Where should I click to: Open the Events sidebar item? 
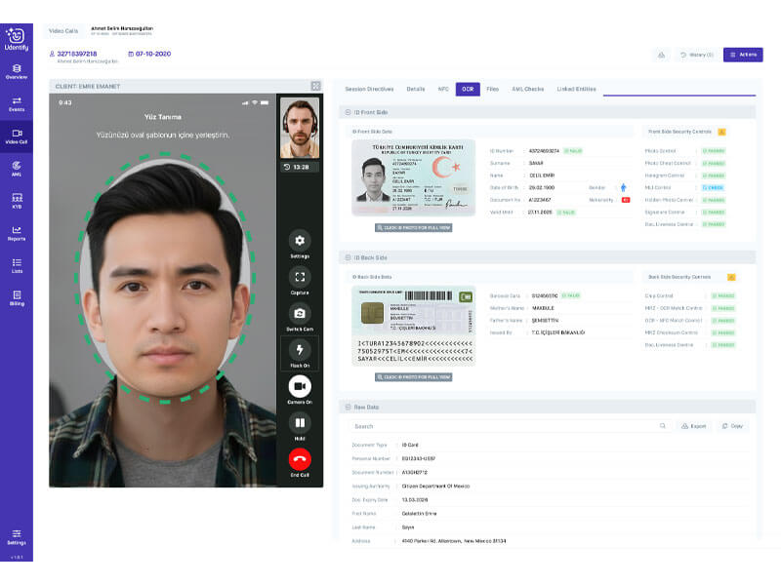[17, 102]
